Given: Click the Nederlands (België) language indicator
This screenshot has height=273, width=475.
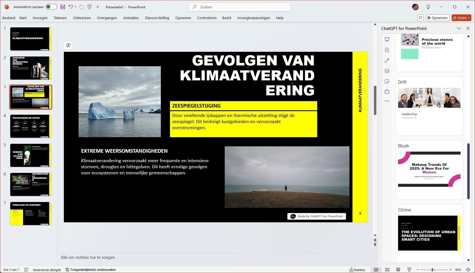Looking at the screenshot, I should (47, 270).
